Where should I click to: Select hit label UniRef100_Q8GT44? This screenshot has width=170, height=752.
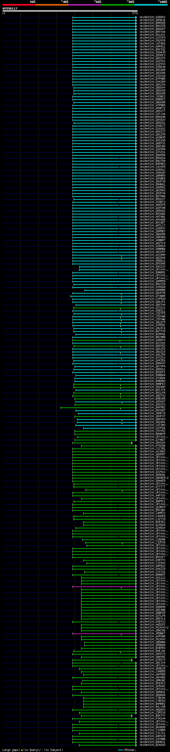coord(152,305)
